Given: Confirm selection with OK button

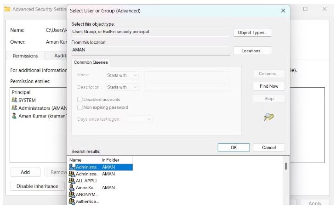Looking at the screenshot, I should coord(233,147).
